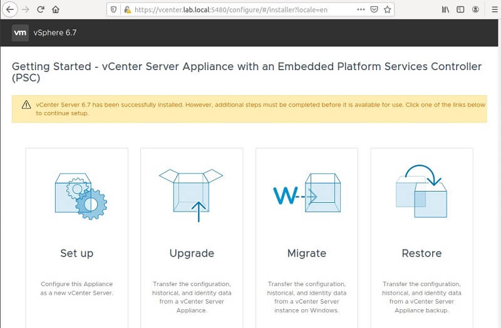This screenshot has width=501, height=328.
Task: Go to the browser home page
Action: [x=56, y=9]
